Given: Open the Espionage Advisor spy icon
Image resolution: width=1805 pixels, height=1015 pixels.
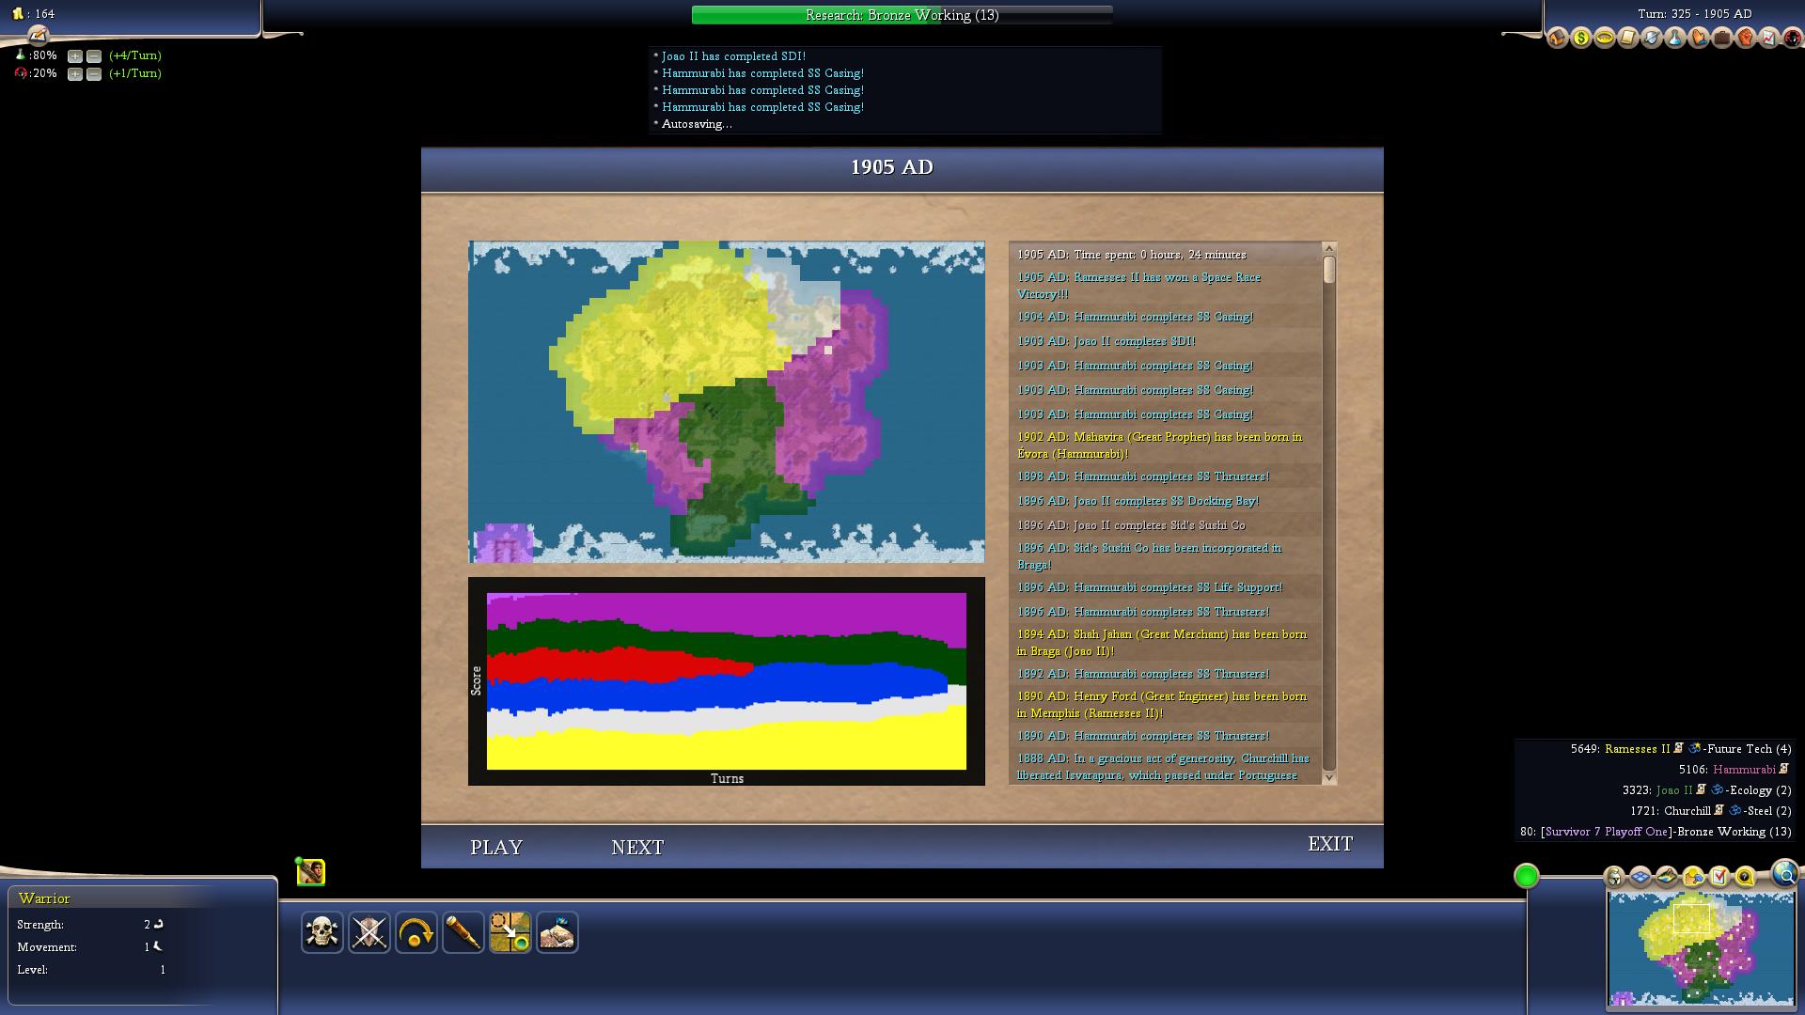Looking at the screenshot, I should coord(1792,39).
